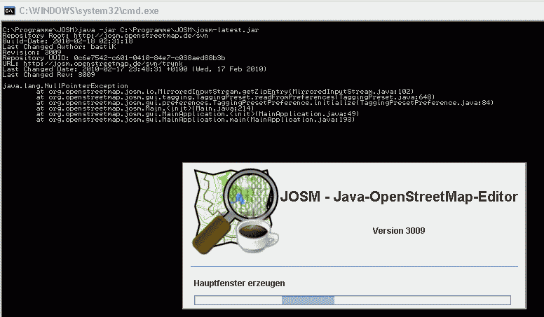544x317 pixels.
Task: Click the cmd.exe icon in the title bar
Action: 8,10
